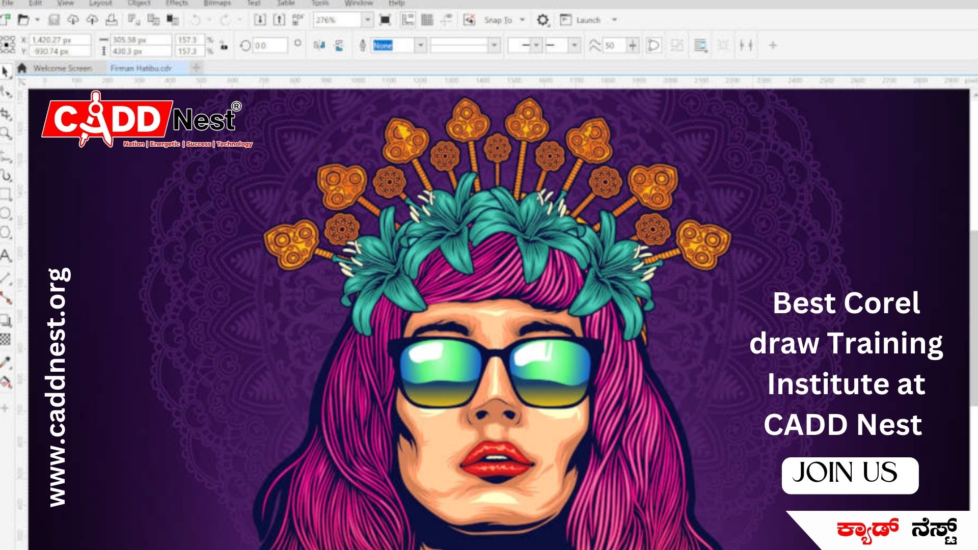Image resolution: width=978 pixels, height=550 pixels.
Task: Expand the Open folder dropdown arrow
Action: click(37, 20)
